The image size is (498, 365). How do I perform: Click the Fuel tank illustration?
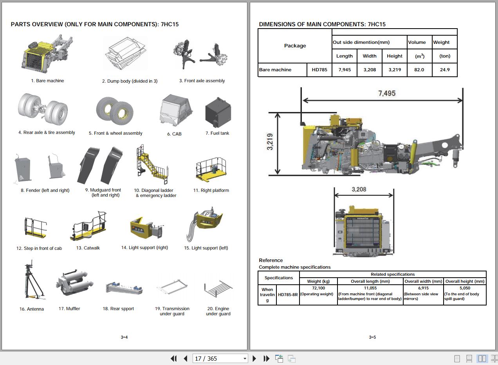click(218, 112)
